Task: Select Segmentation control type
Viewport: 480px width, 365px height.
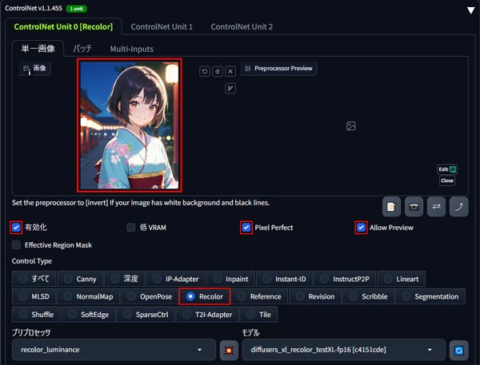Action: (x=430, y=296)
